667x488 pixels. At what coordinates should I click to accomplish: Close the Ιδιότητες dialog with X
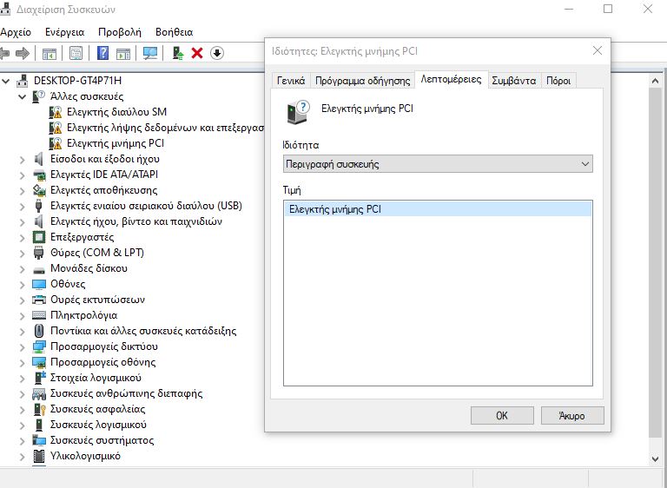coord(598,50)
